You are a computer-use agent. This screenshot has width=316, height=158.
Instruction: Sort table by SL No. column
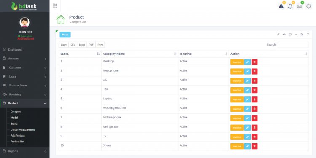(80, 54)
